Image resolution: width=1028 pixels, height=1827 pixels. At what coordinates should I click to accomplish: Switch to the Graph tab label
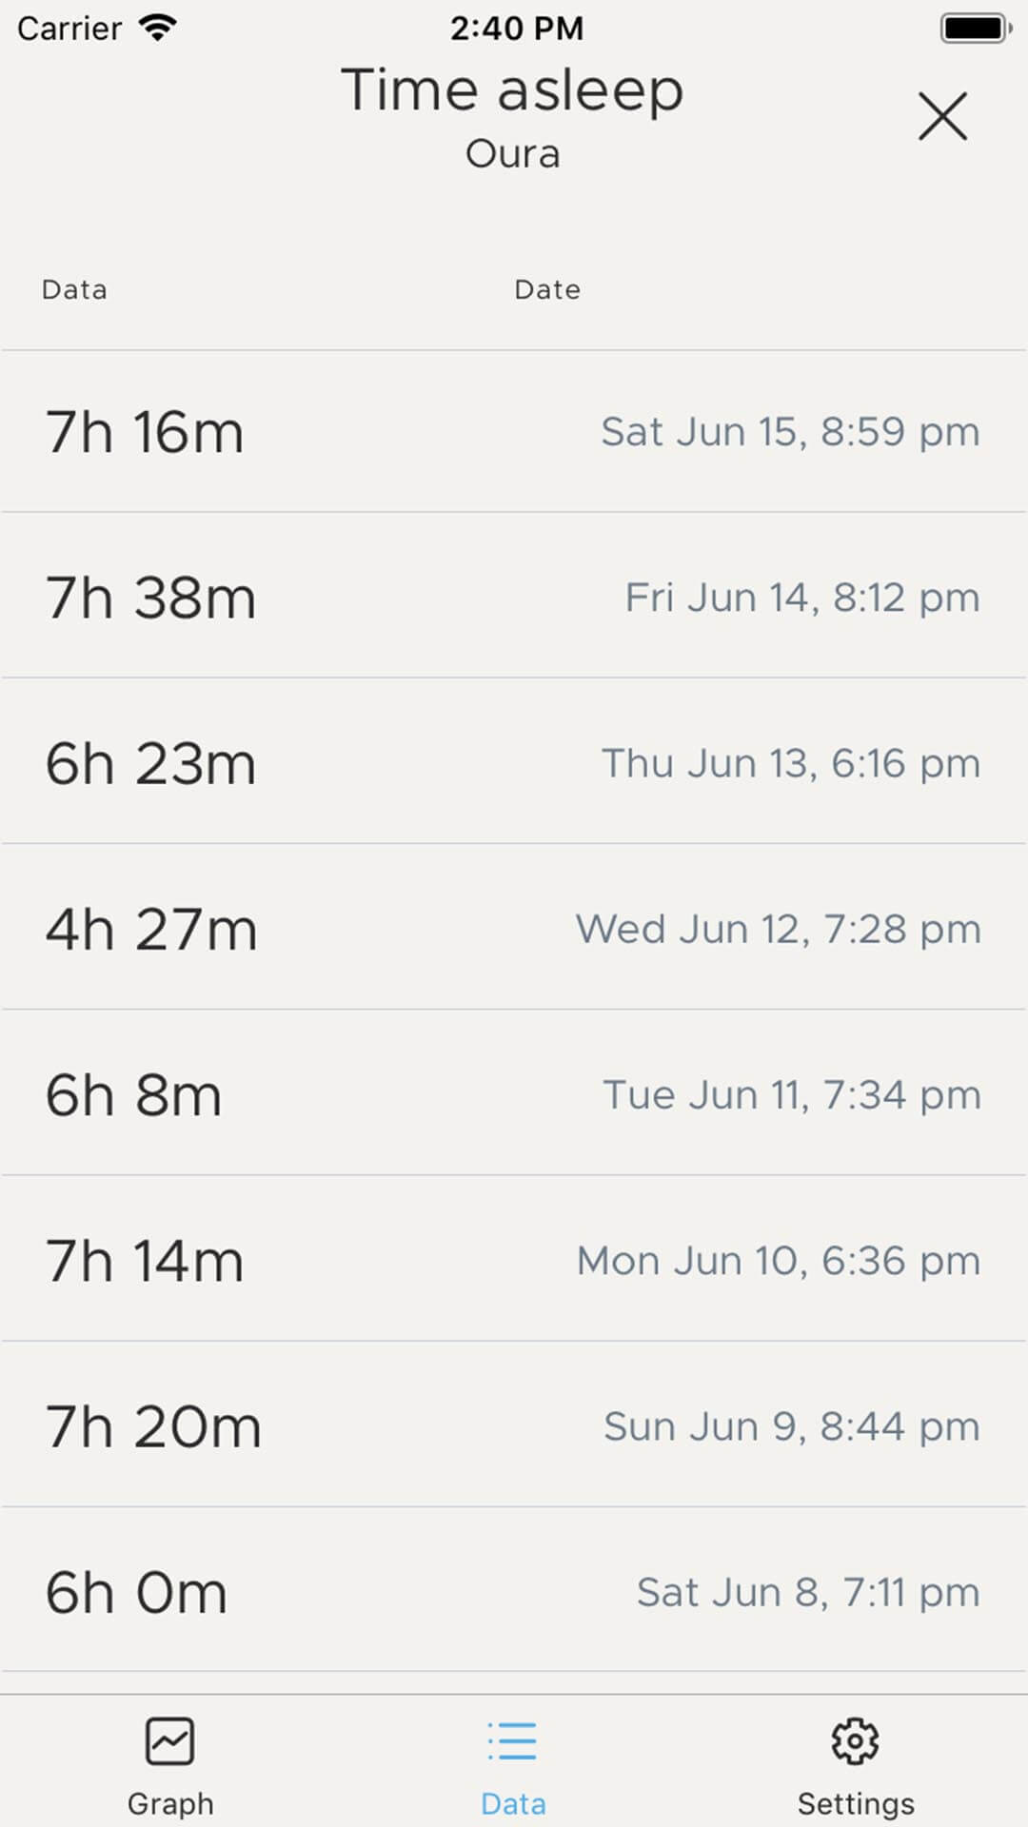tap(170, 1803)
